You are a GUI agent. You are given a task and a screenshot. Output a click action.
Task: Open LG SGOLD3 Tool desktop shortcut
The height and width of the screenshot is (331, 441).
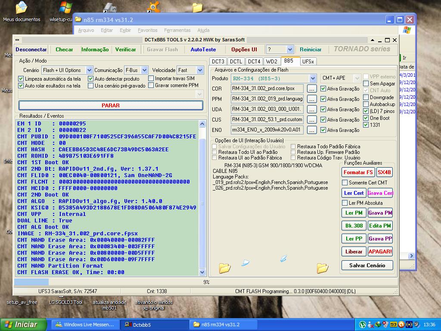(66, 302)
